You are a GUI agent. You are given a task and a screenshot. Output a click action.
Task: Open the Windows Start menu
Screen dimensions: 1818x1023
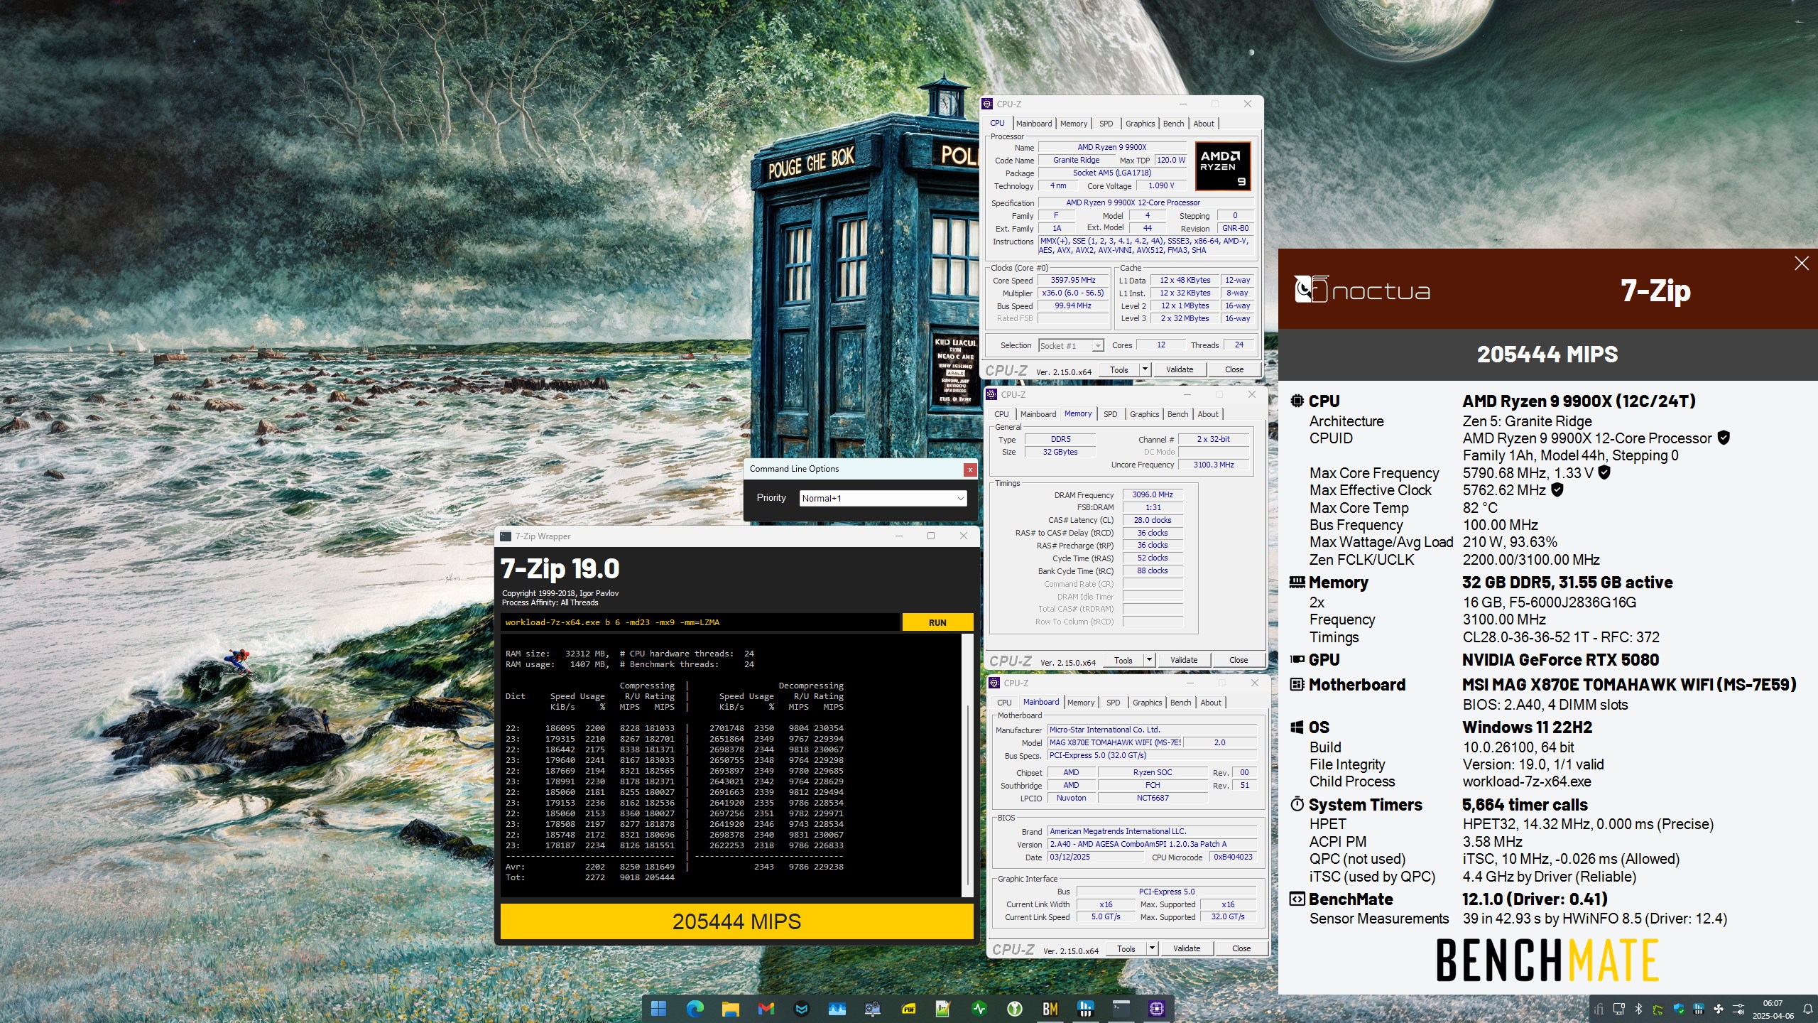[658, 1008]
